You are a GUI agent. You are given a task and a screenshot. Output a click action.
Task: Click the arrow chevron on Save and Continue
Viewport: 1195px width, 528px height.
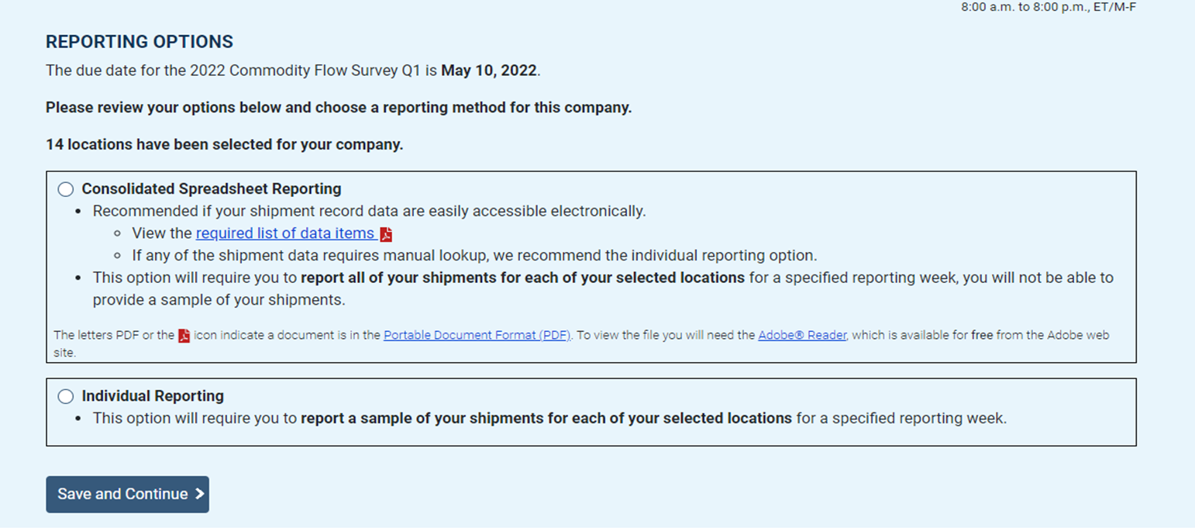click(199, 494)
